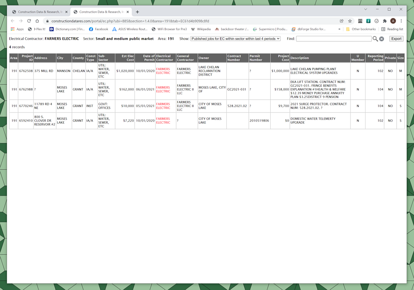Viewport: 414px width, 290px height.
Task: Open the Reading list panel
Action: coord(392,29)
